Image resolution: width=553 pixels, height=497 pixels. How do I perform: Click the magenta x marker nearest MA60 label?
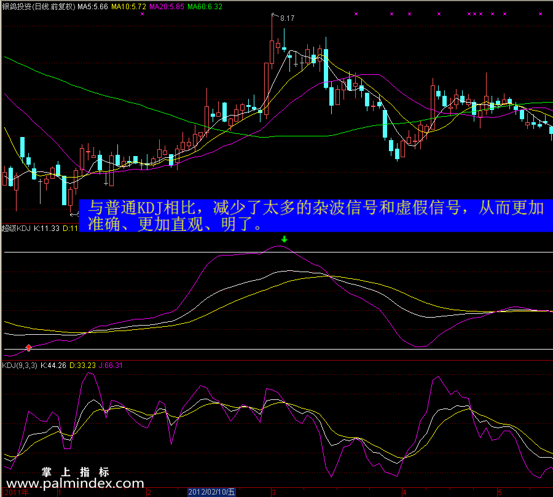142,14
